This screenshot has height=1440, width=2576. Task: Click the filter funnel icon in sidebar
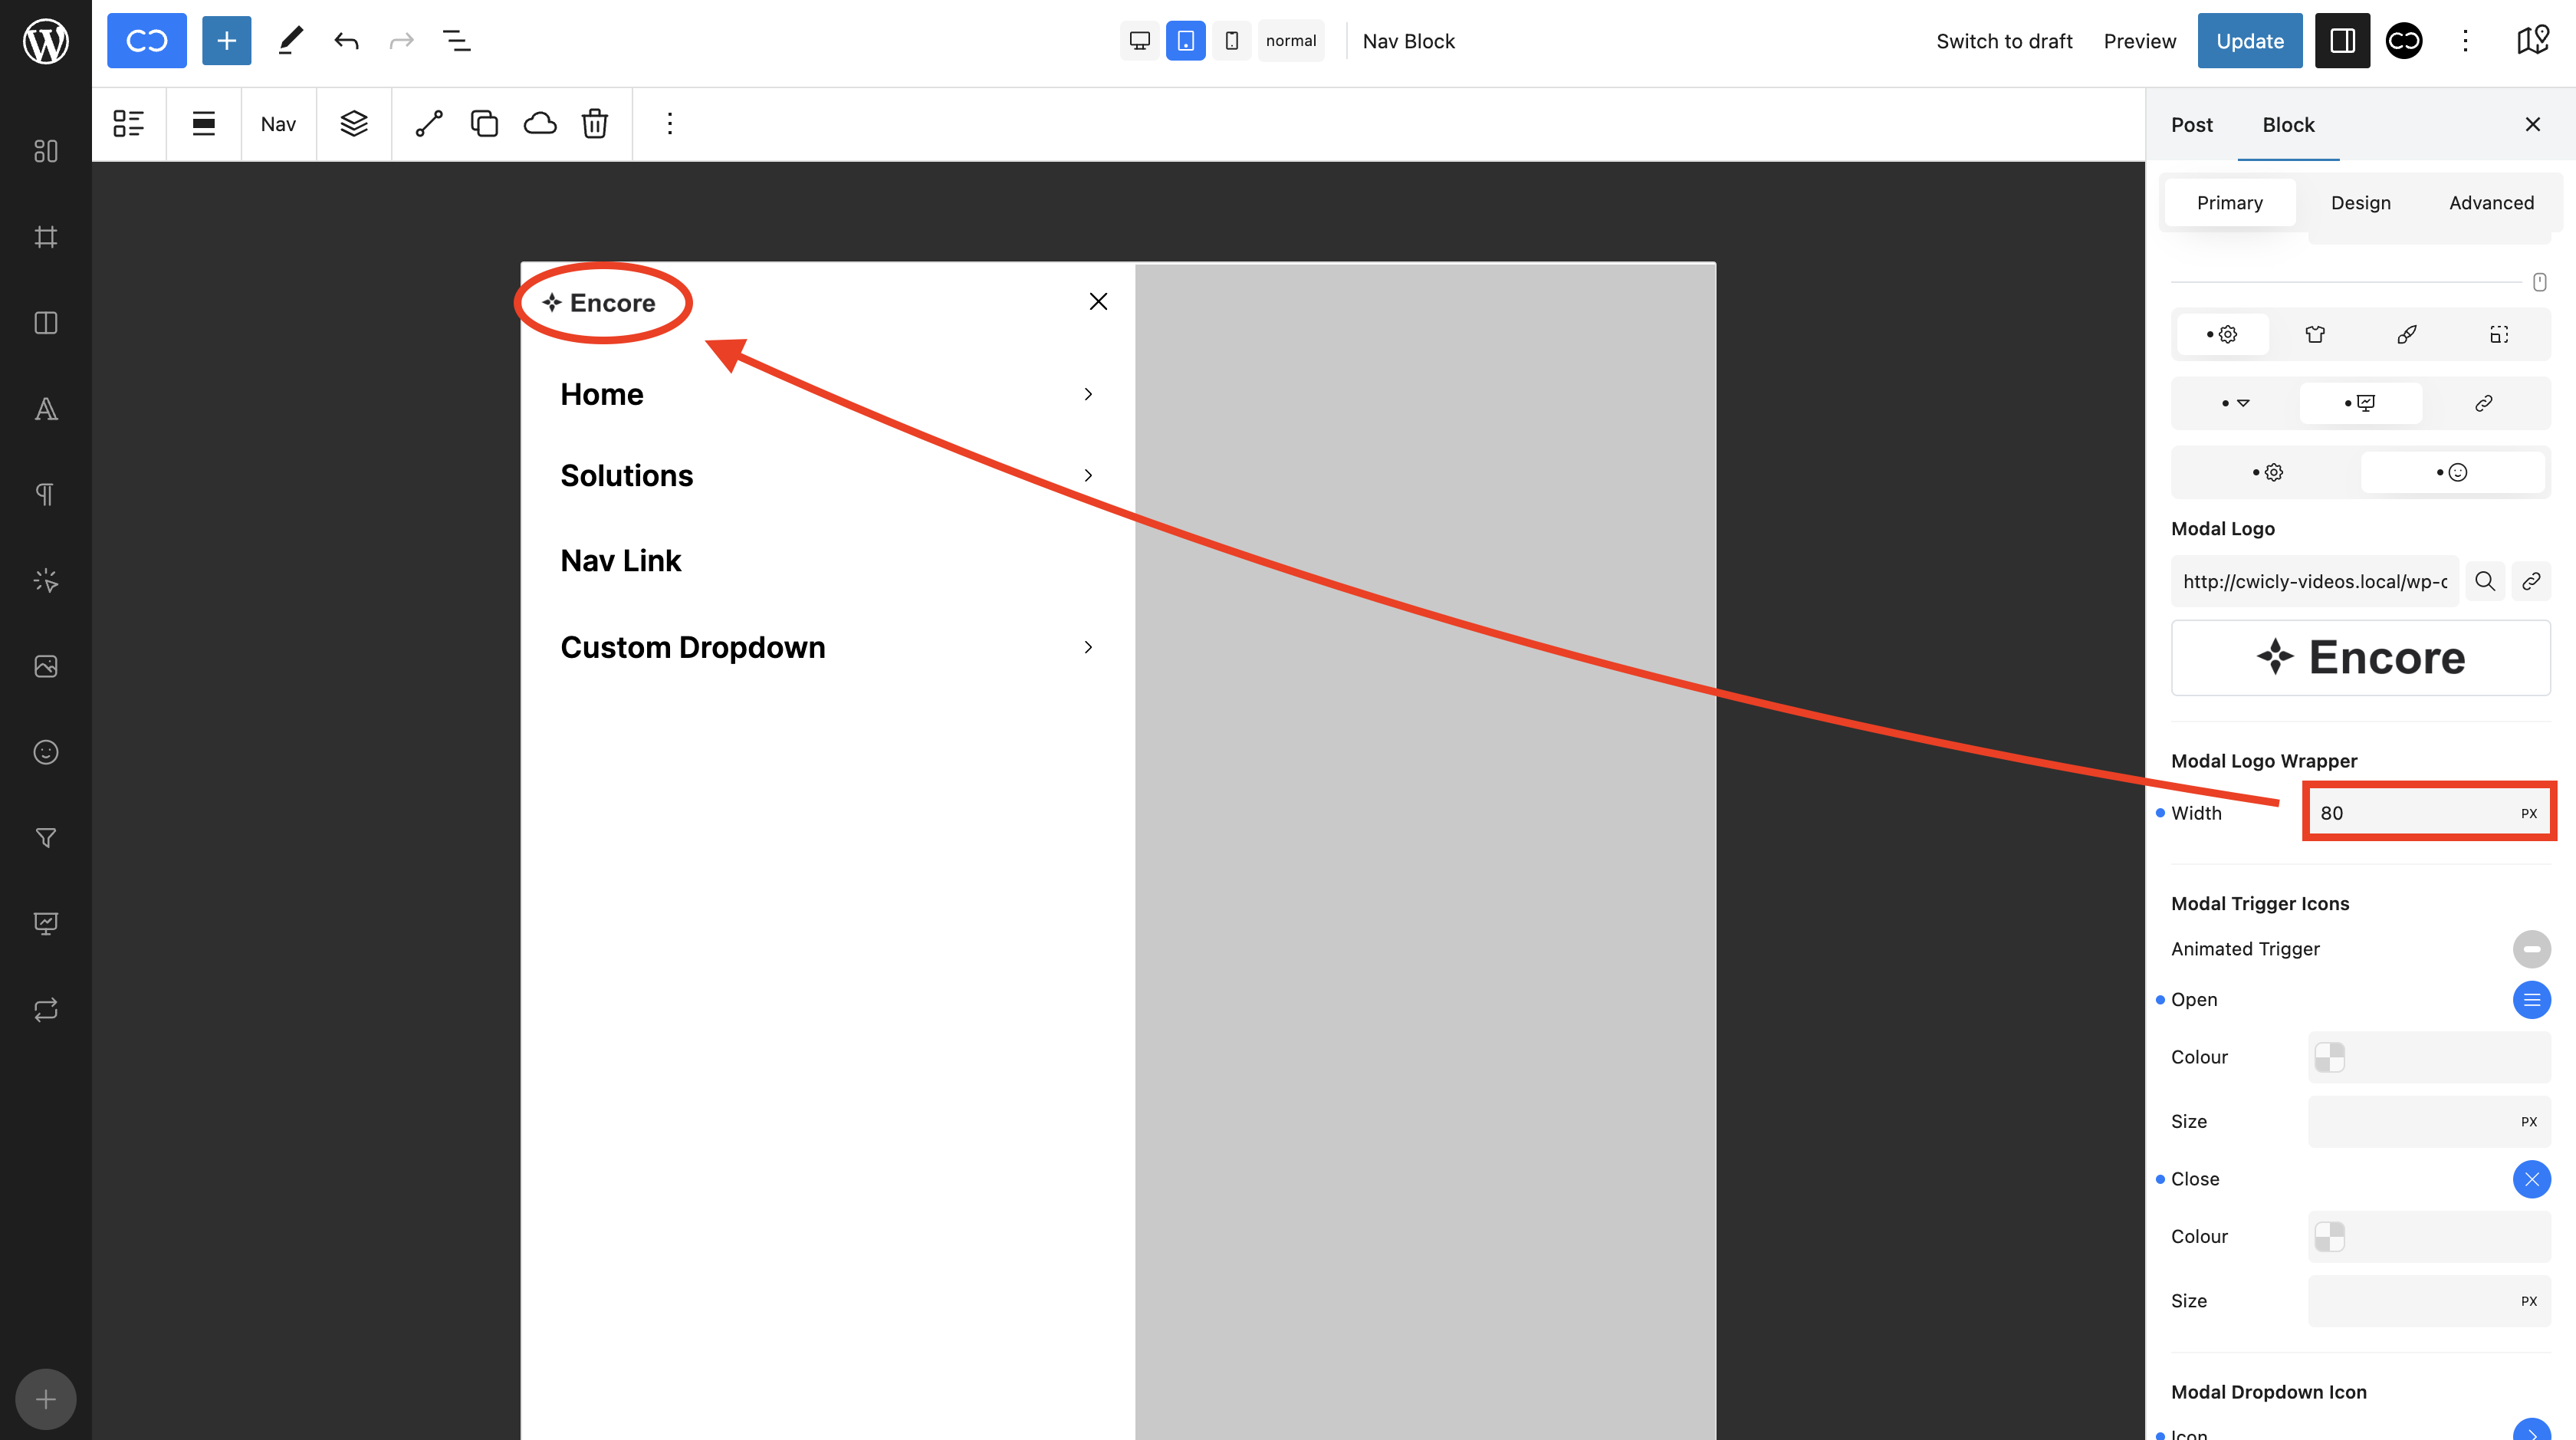[46, 838]
